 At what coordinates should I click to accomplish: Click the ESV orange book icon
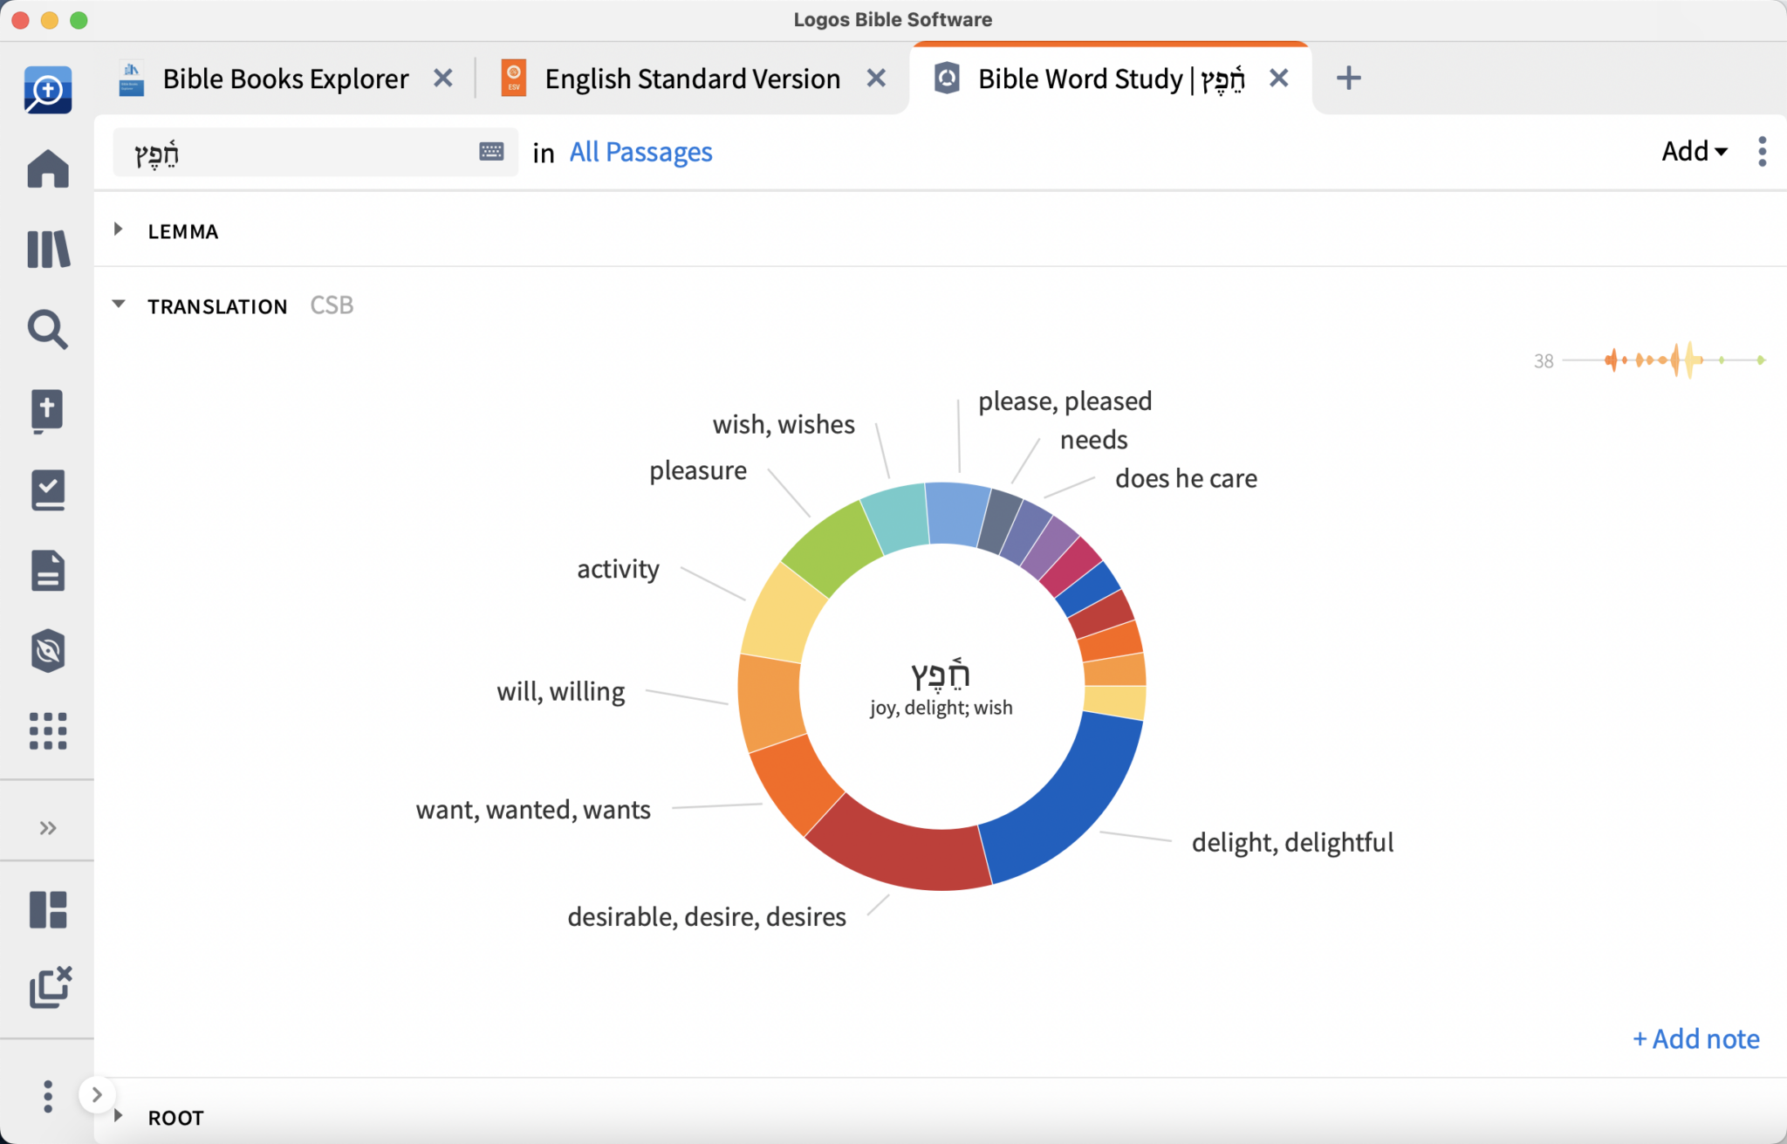tap(514, 79)
